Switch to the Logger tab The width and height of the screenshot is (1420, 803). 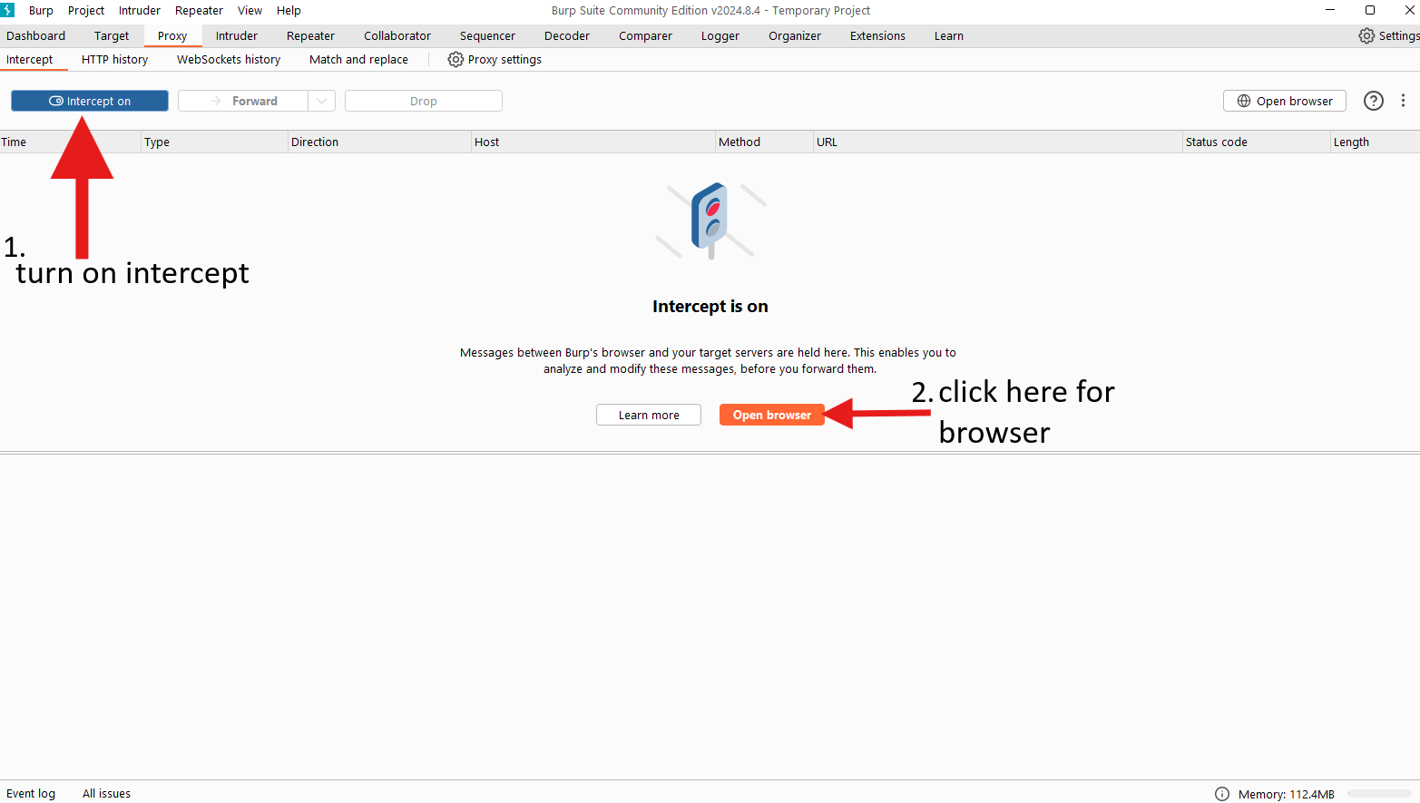(x=720, y=35)
